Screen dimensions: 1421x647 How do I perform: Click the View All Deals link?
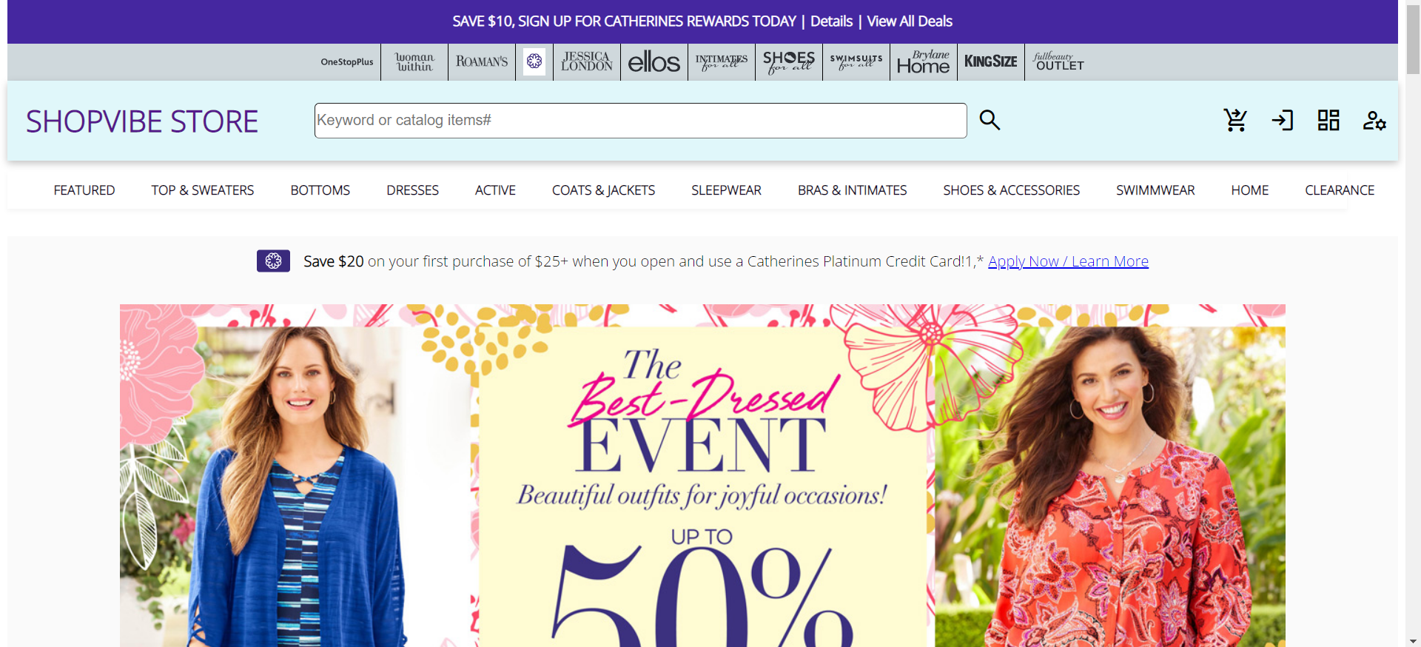pyautogui.click(x=910, y=21)
